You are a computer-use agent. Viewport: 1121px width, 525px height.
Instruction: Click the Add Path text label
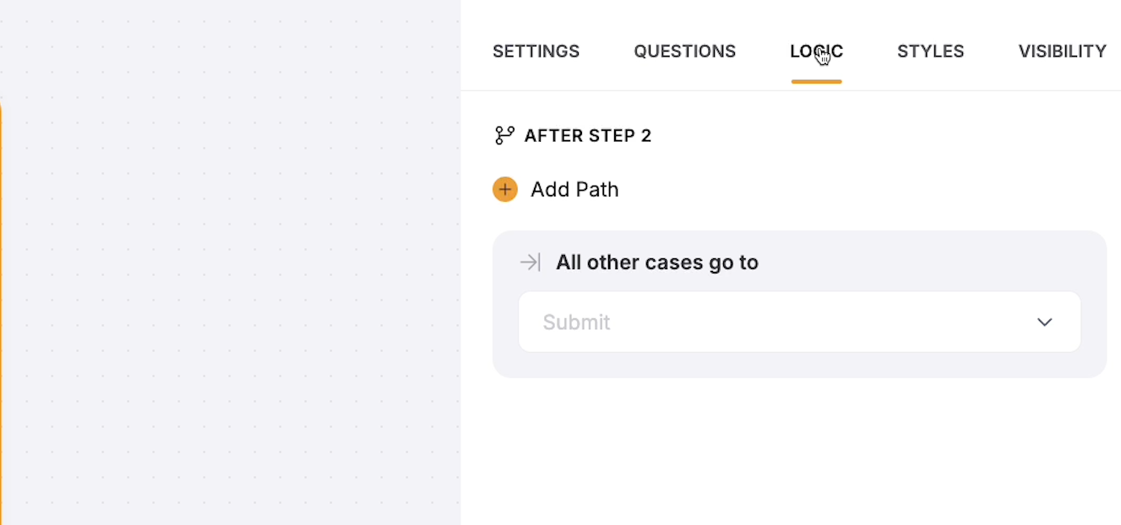(574, 189)
